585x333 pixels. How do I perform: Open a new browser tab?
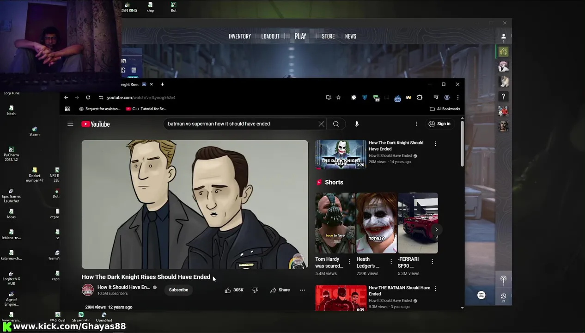click(162, 84)
